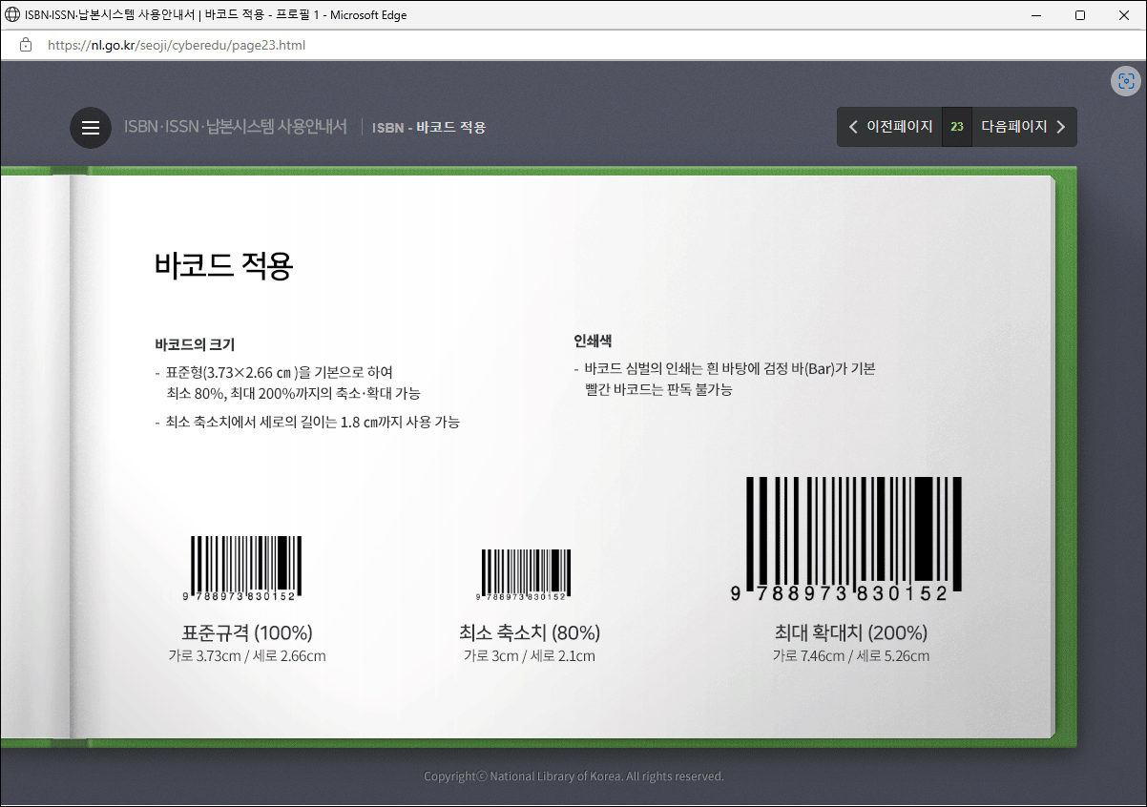The height and width of the screenshot is (807, 1147).
Task: Go to next page (다음페이지)
Action: tap(1025, 127)
